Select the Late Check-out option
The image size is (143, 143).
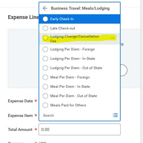tap(79, 28)
